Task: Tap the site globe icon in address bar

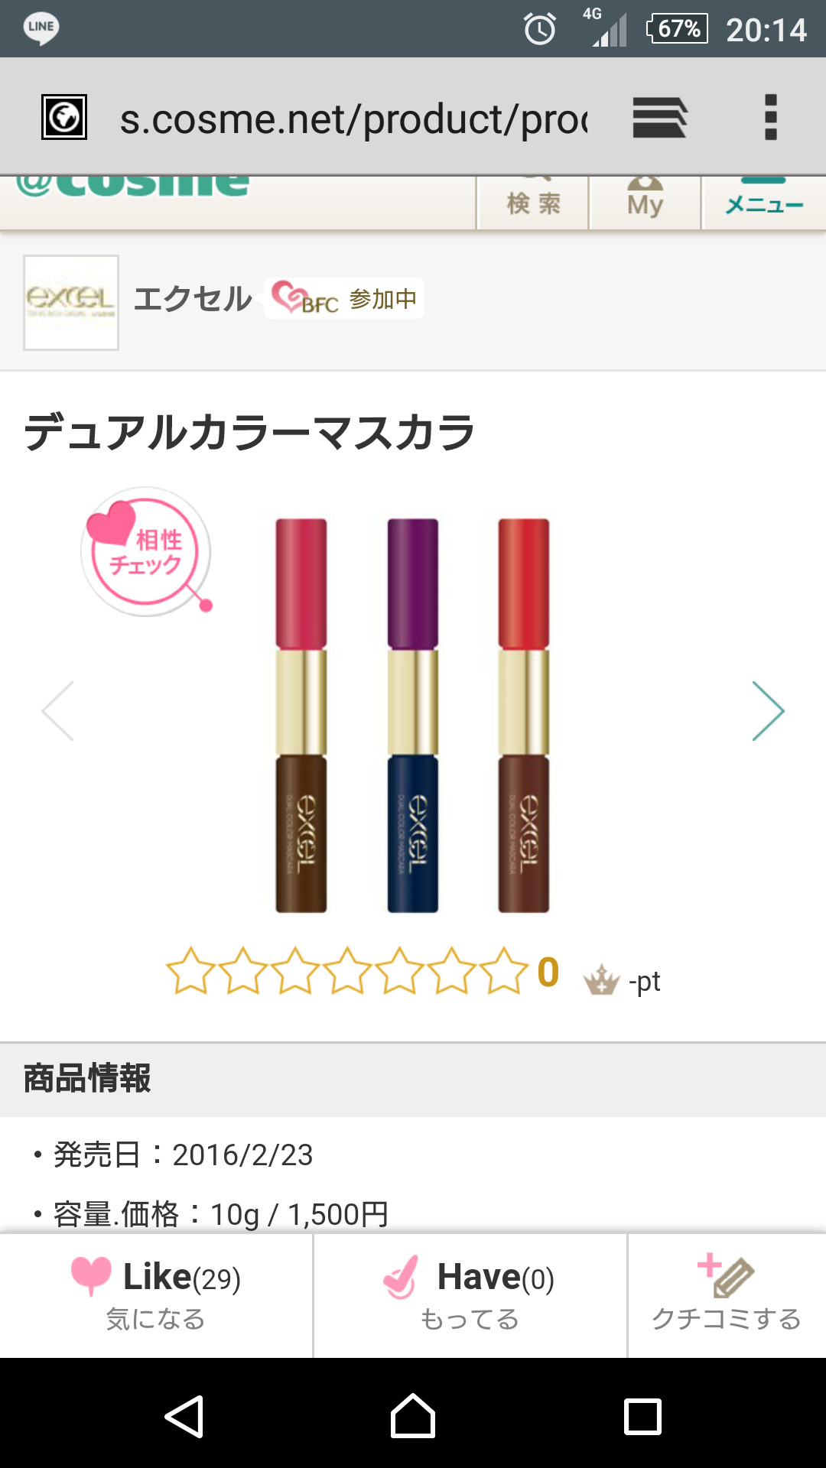Action: [x=64, y=118]
